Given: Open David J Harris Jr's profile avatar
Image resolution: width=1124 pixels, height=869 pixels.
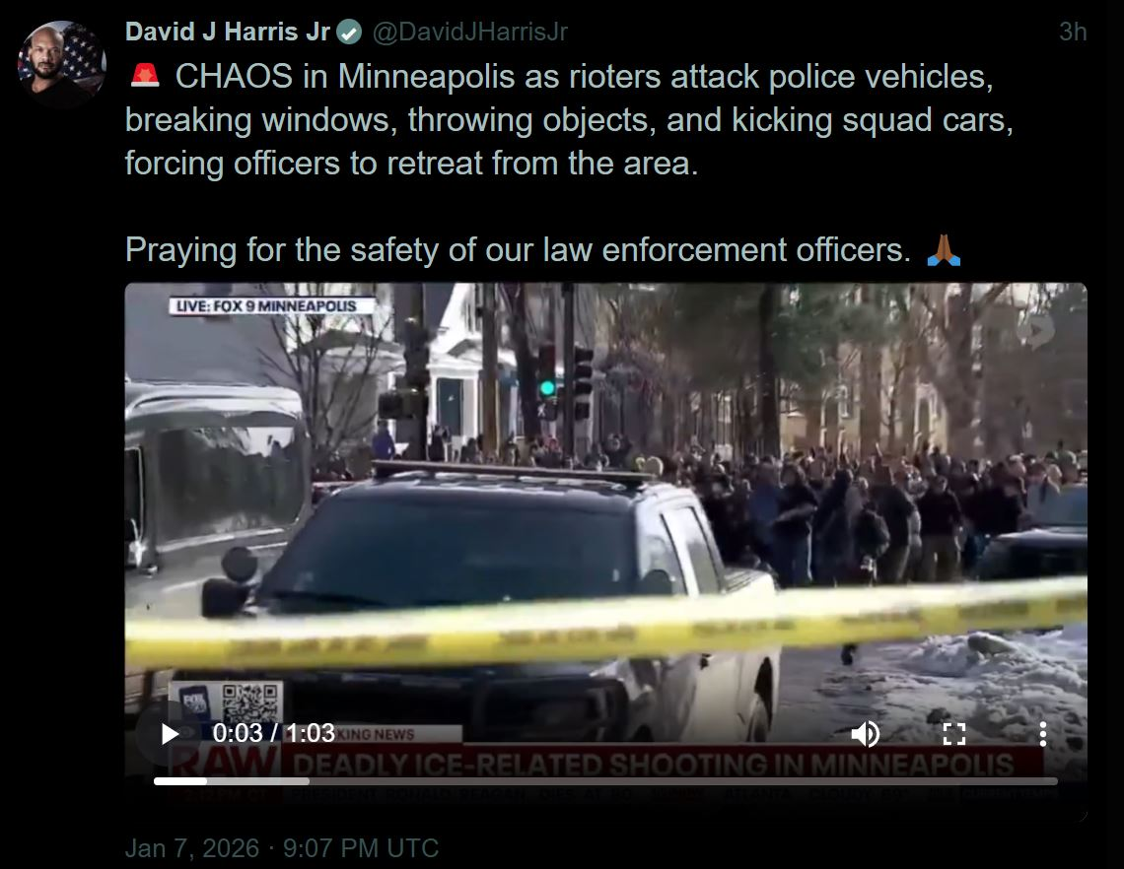Looking at the screenshot, I should point(62,64).
